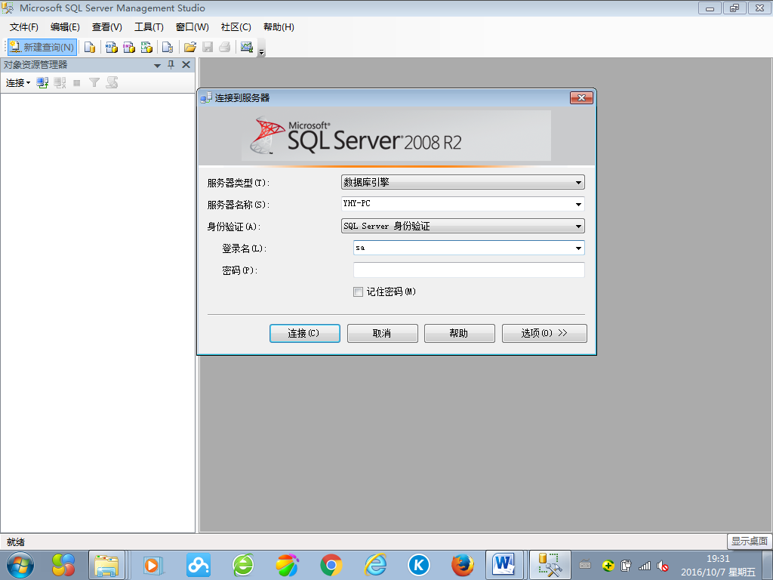Open the 文件(F) menu
This screenshot has width=773, height=580.
pos(24,27)
